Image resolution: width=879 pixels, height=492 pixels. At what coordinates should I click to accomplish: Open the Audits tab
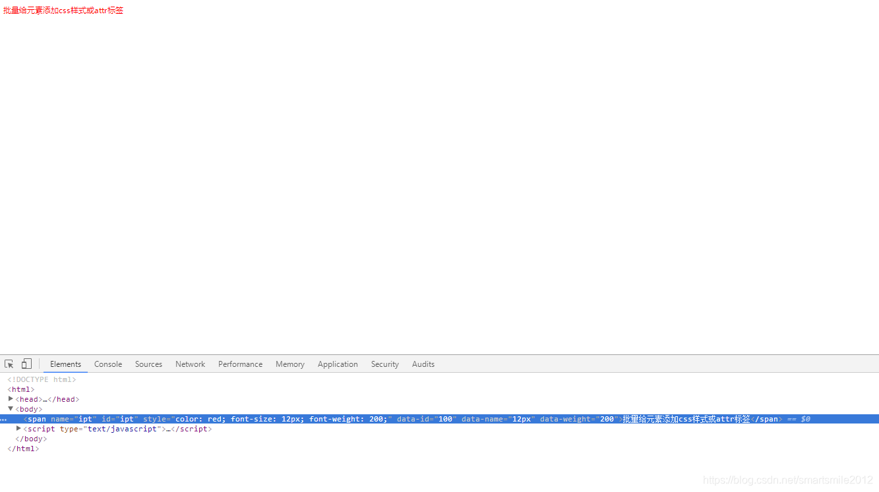tap(423, 364)
